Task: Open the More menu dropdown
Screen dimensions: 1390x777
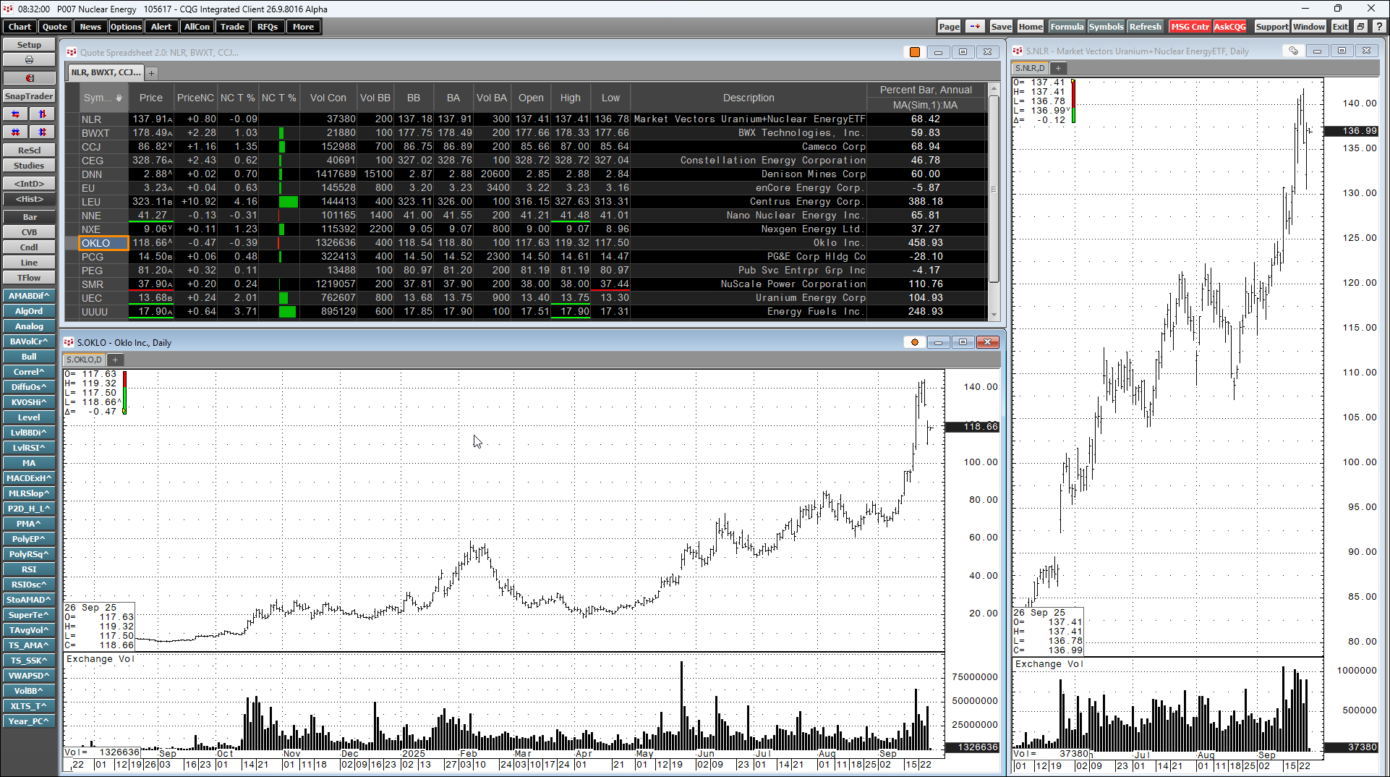Action: (x=303, y=27)
